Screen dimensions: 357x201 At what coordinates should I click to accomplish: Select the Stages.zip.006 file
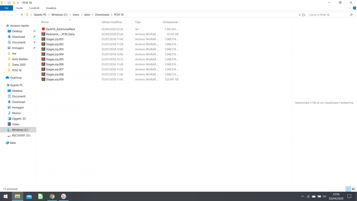(55, 64)
